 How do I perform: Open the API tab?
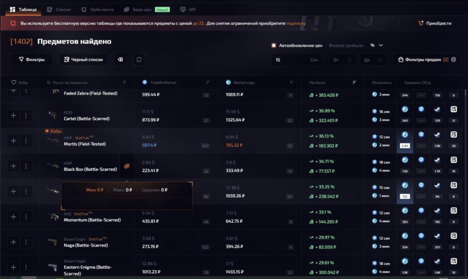click(x=188, y=9)
